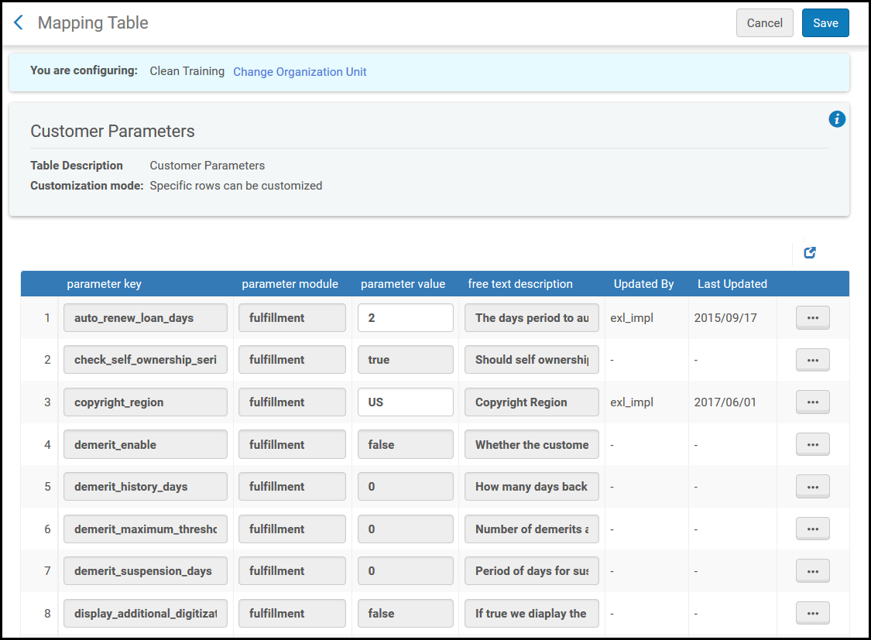The width and height of the screenshot is (871, 640).
Task: Select the demerit_enable key field
Action: click(x=146, y=444)
